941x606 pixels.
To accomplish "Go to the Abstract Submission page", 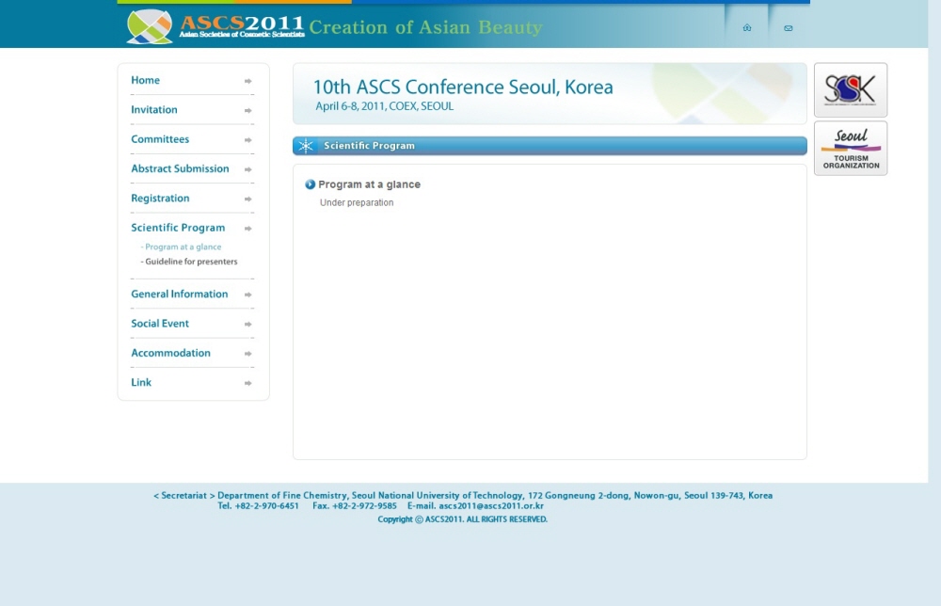I will tap(180, 169).
